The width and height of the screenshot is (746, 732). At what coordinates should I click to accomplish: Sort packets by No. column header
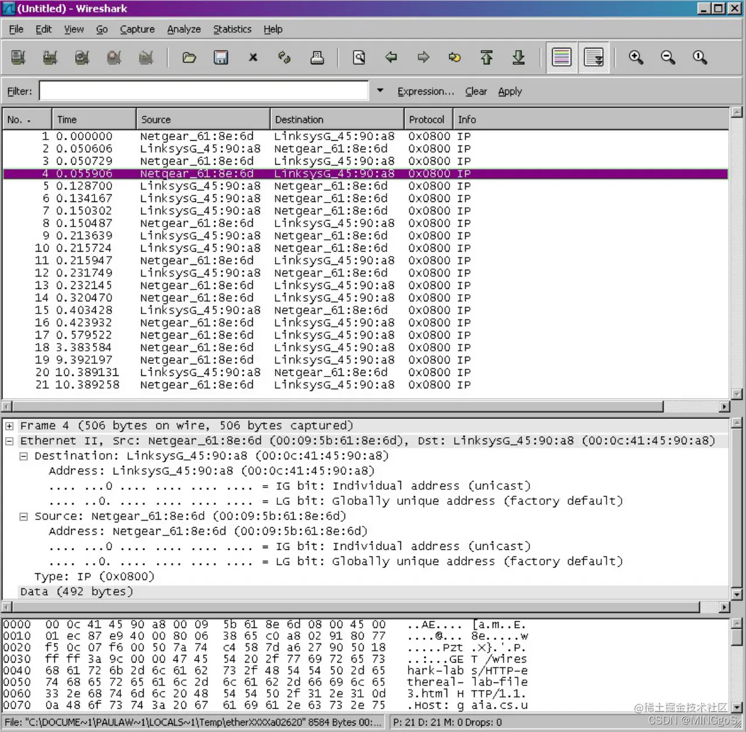tap(27, 119)
